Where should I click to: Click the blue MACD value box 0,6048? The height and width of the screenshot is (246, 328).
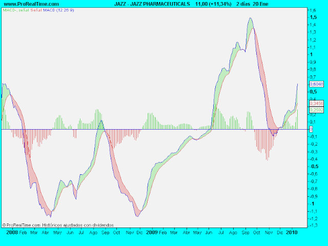pos(316,84)
